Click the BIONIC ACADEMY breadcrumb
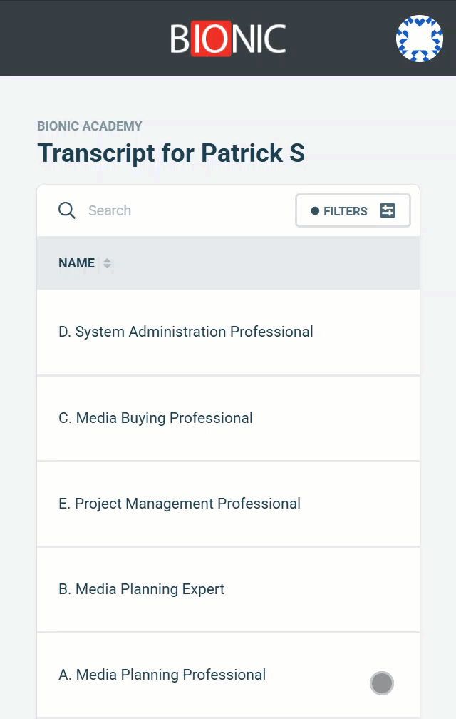The image size is (456, 719). pos(90,126)
